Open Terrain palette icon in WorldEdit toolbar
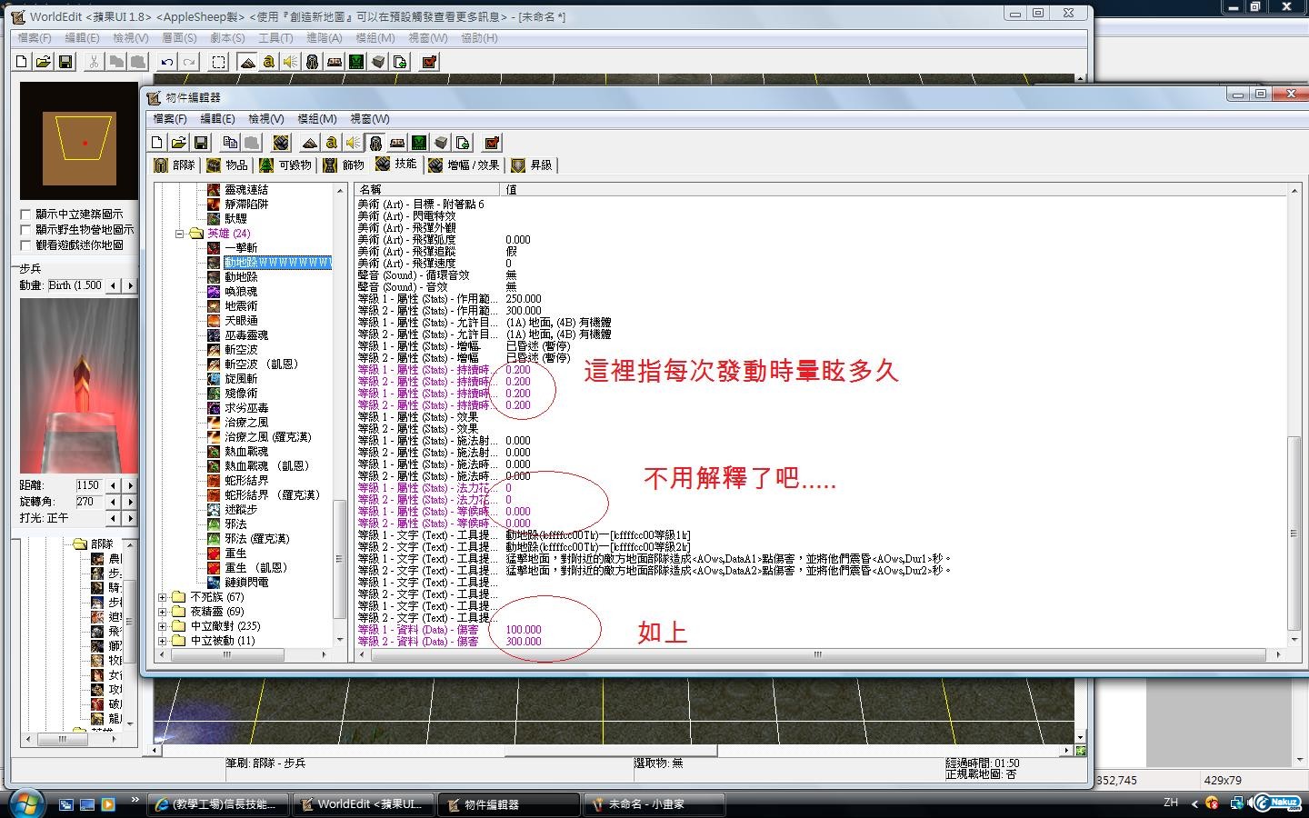The height and width of the screenshot is (818, 1309). pyautogui.click(x=246, y=62)
